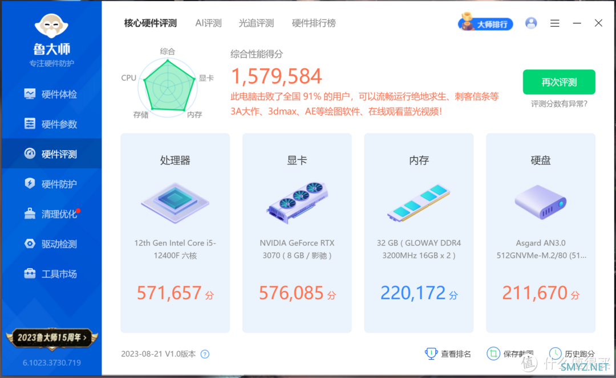Switch to the AI评测 tab
The width and height of the screenshot is (616, 378).
click(x=208, y=23)
